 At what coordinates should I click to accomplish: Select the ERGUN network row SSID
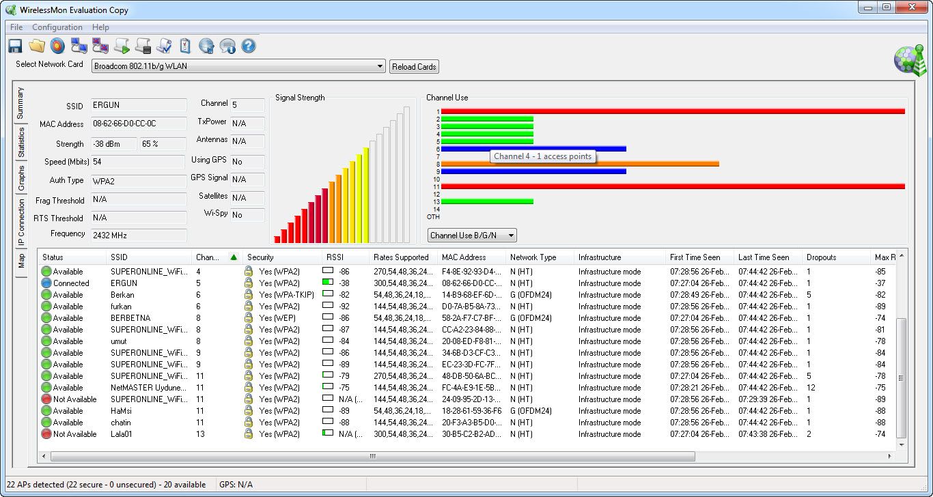[124, 283]
